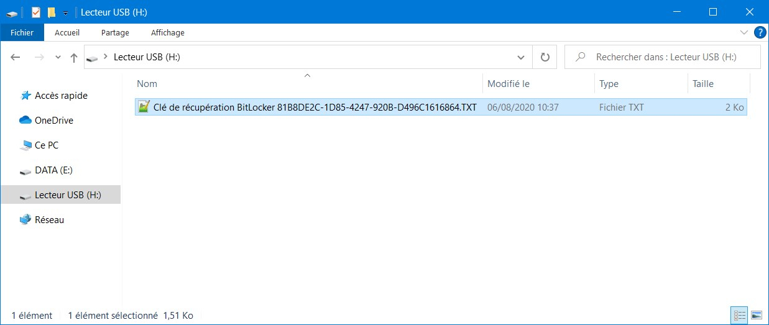Click the Fichier TXT type cell
769x325 pixels.
(622, 107)
